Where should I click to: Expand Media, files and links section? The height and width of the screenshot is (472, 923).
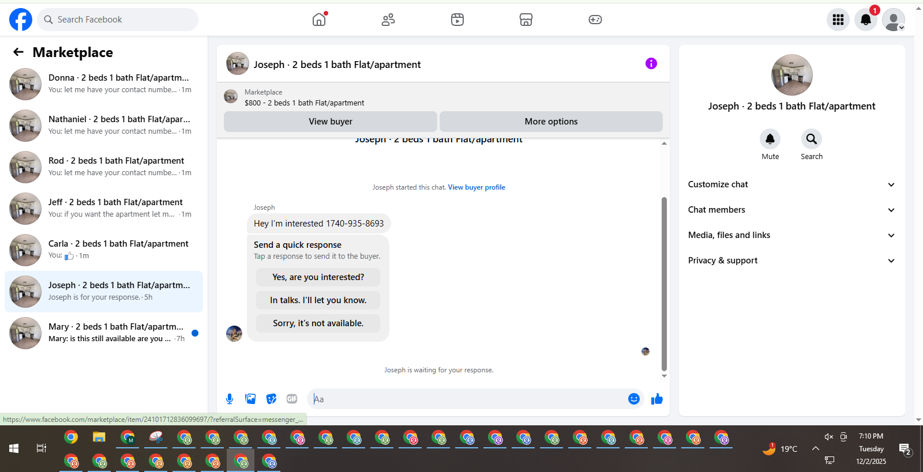[791, 235]
